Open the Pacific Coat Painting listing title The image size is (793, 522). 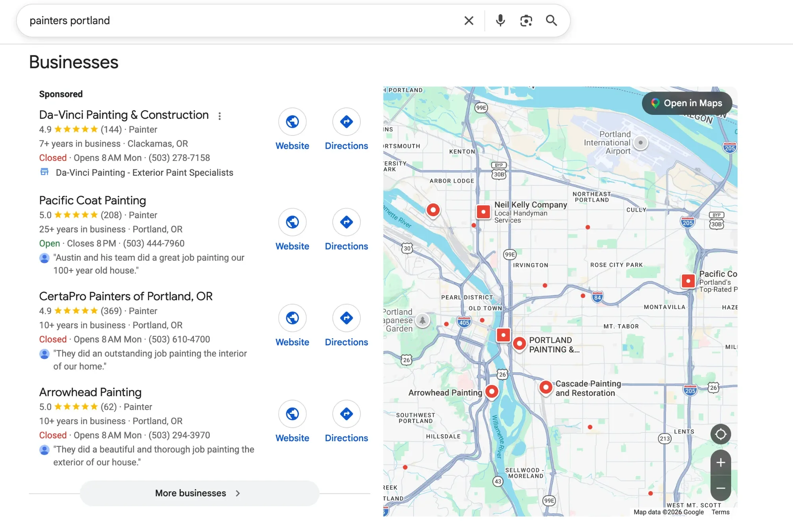coord(92,200)
